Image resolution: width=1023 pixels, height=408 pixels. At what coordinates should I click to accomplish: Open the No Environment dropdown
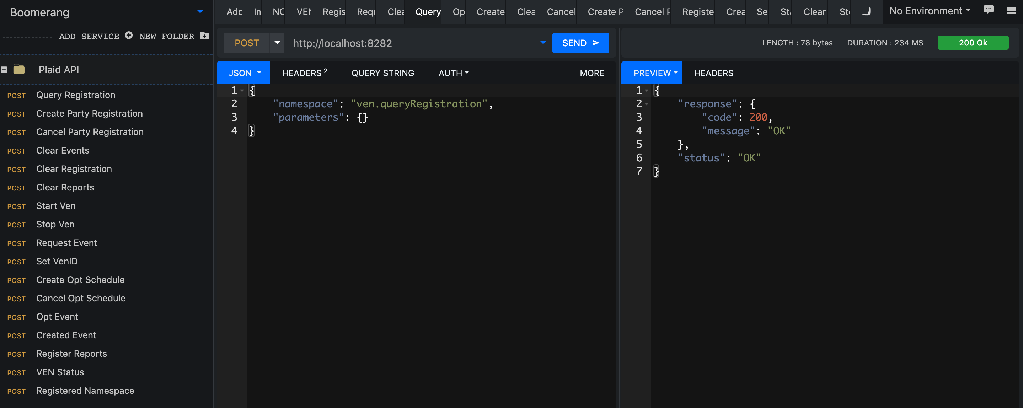[x=930, y=11]
